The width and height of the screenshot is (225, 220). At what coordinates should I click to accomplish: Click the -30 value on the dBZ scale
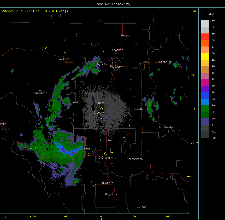(214, 138)
